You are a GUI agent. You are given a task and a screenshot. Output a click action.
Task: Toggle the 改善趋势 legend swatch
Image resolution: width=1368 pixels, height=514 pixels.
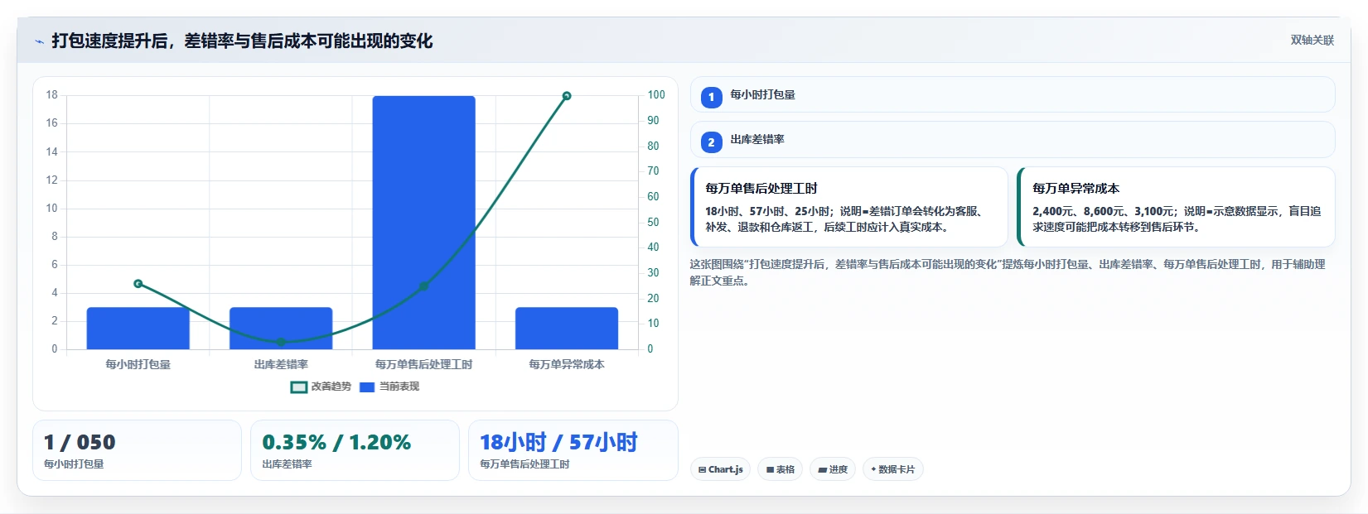[x=299, y=387]
